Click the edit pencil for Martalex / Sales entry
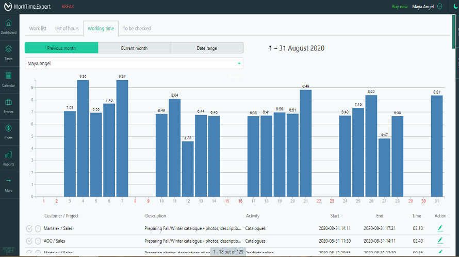Viewport: 459px width, 257px height. click(x=440, y=228)
